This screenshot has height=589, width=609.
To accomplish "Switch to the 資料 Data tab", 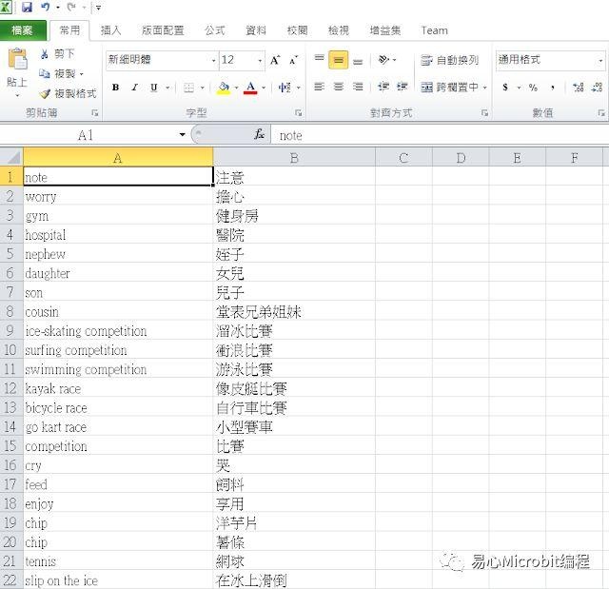I will pos(256,30).
